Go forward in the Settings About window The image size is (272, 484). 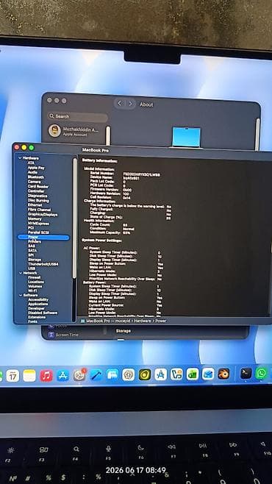(130, 104)
